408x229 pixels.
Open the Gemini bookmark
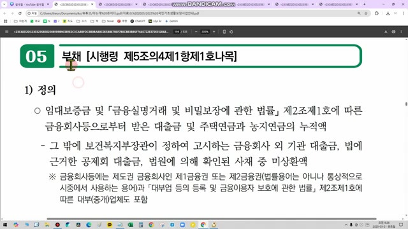(x=171, y=21)
